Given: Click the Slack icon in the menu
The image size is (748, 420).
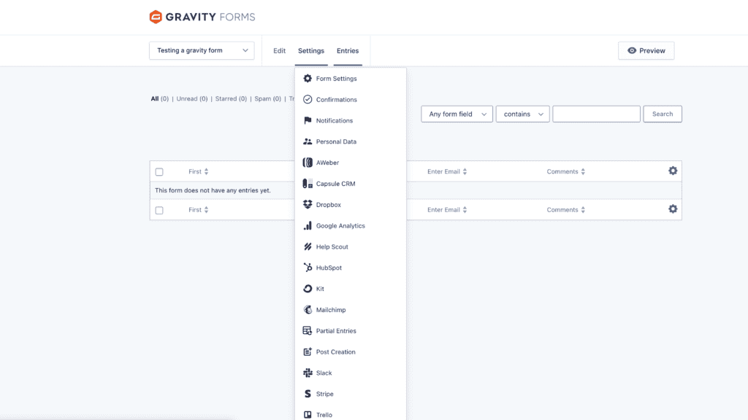Looking at the screenshot, I should pos(308,373).
